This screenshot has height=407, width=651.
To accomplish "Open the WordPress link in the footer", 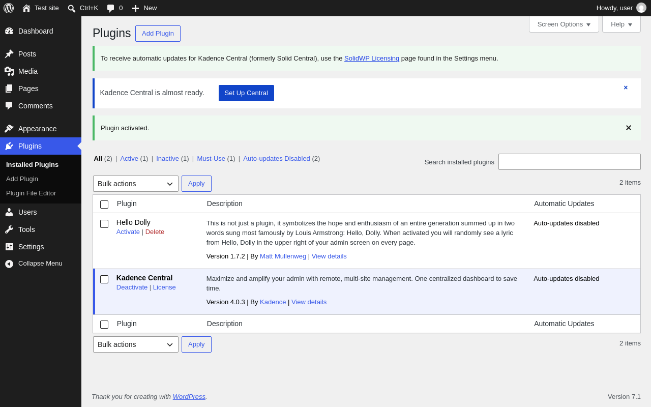I will [189, 397].
